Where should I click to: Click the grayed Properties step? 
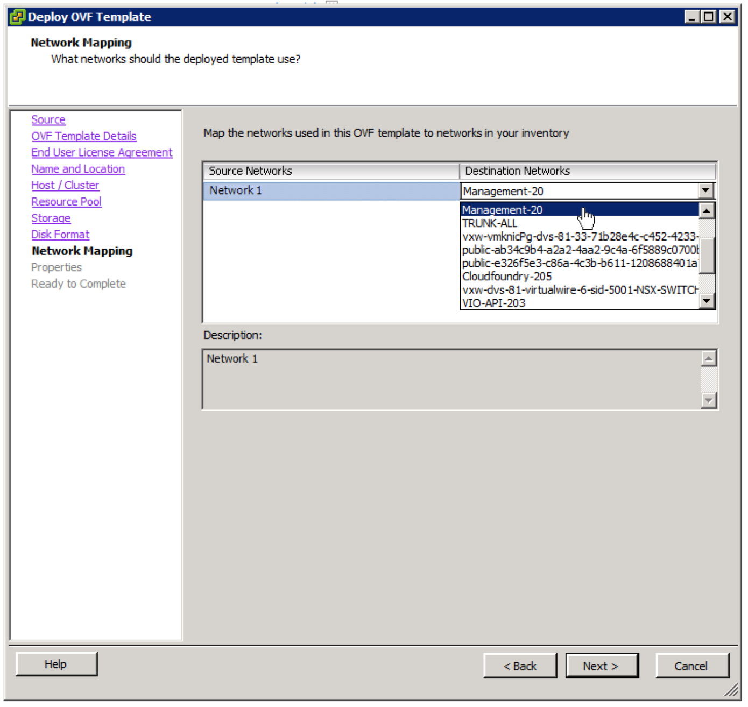coord(57,268)
